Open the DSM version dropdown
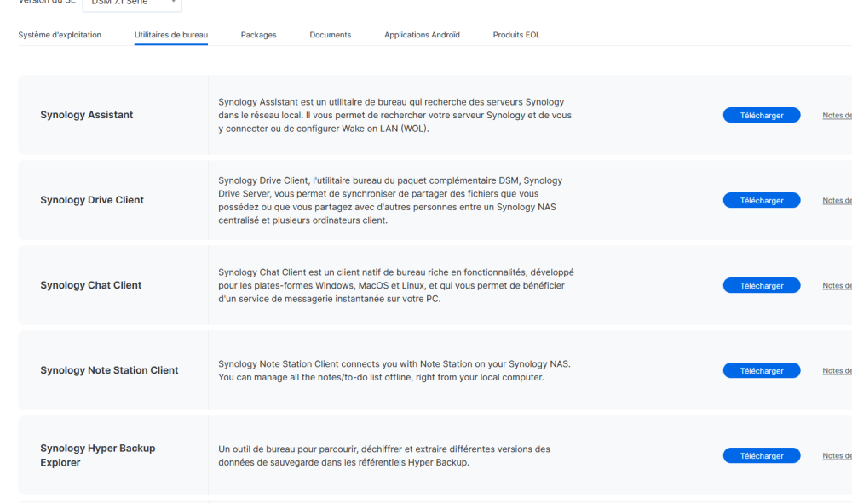This screenshot has width=852, height=503. pyautogui.click(x=132, y=3)
